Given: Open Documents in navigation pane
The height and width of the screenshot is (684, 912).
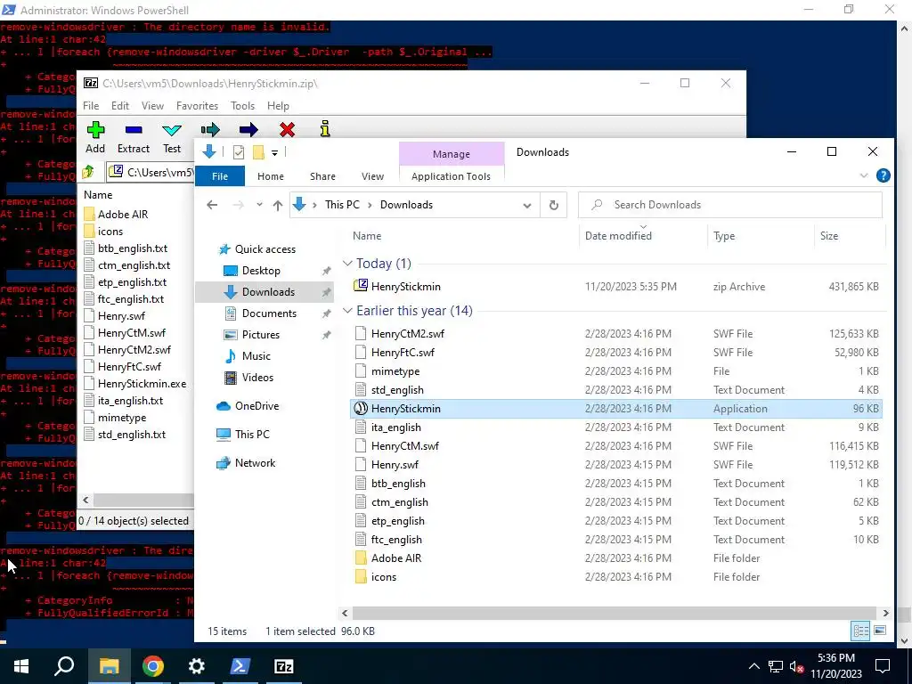Looking at the screenshot, I should (269, 313).
